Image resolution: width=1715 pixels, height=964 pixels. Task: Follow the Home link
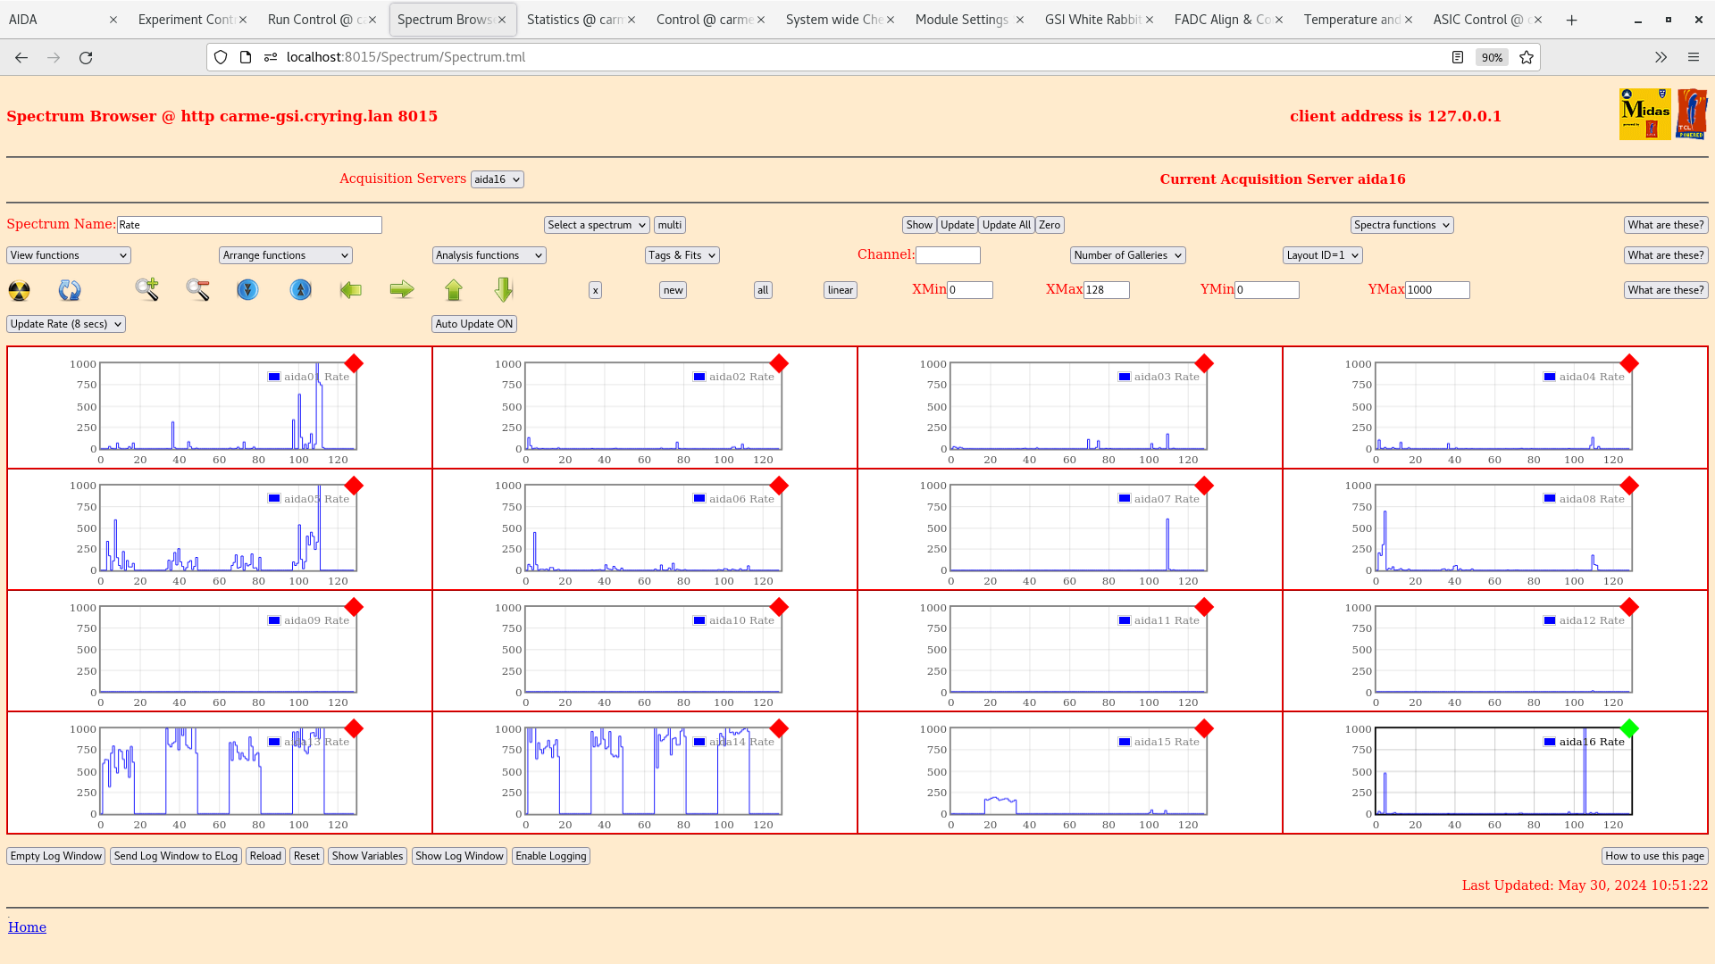tap(27, 927)
